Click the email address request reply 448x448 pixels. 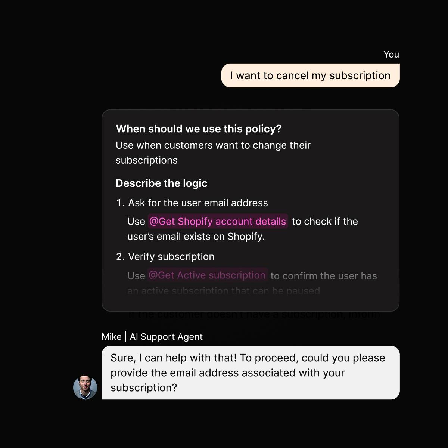[x=251, y=373]
